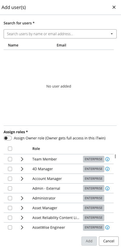This screenshot has width=121, height=248.
Task: Click ENTERPRISE badge on Administrator row
Action: coord(94,198)
